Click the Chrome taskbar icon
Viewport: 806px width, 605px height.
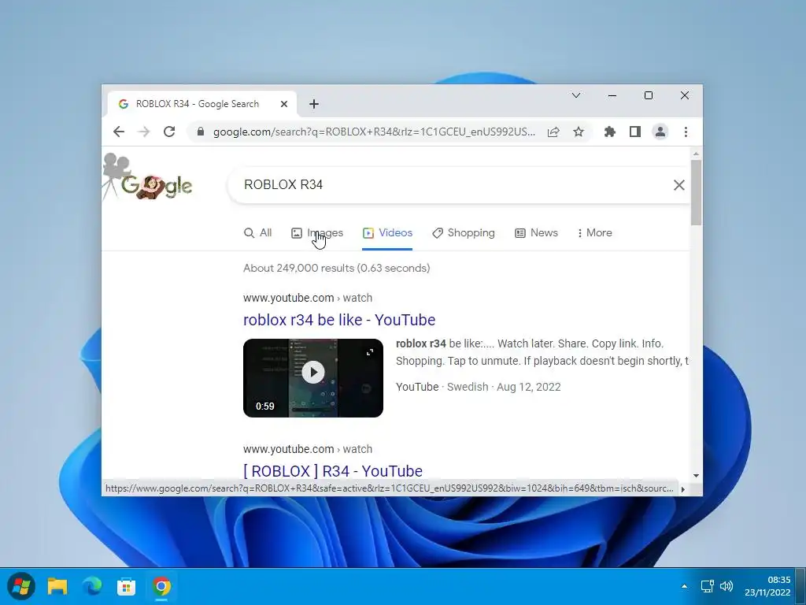161,586
